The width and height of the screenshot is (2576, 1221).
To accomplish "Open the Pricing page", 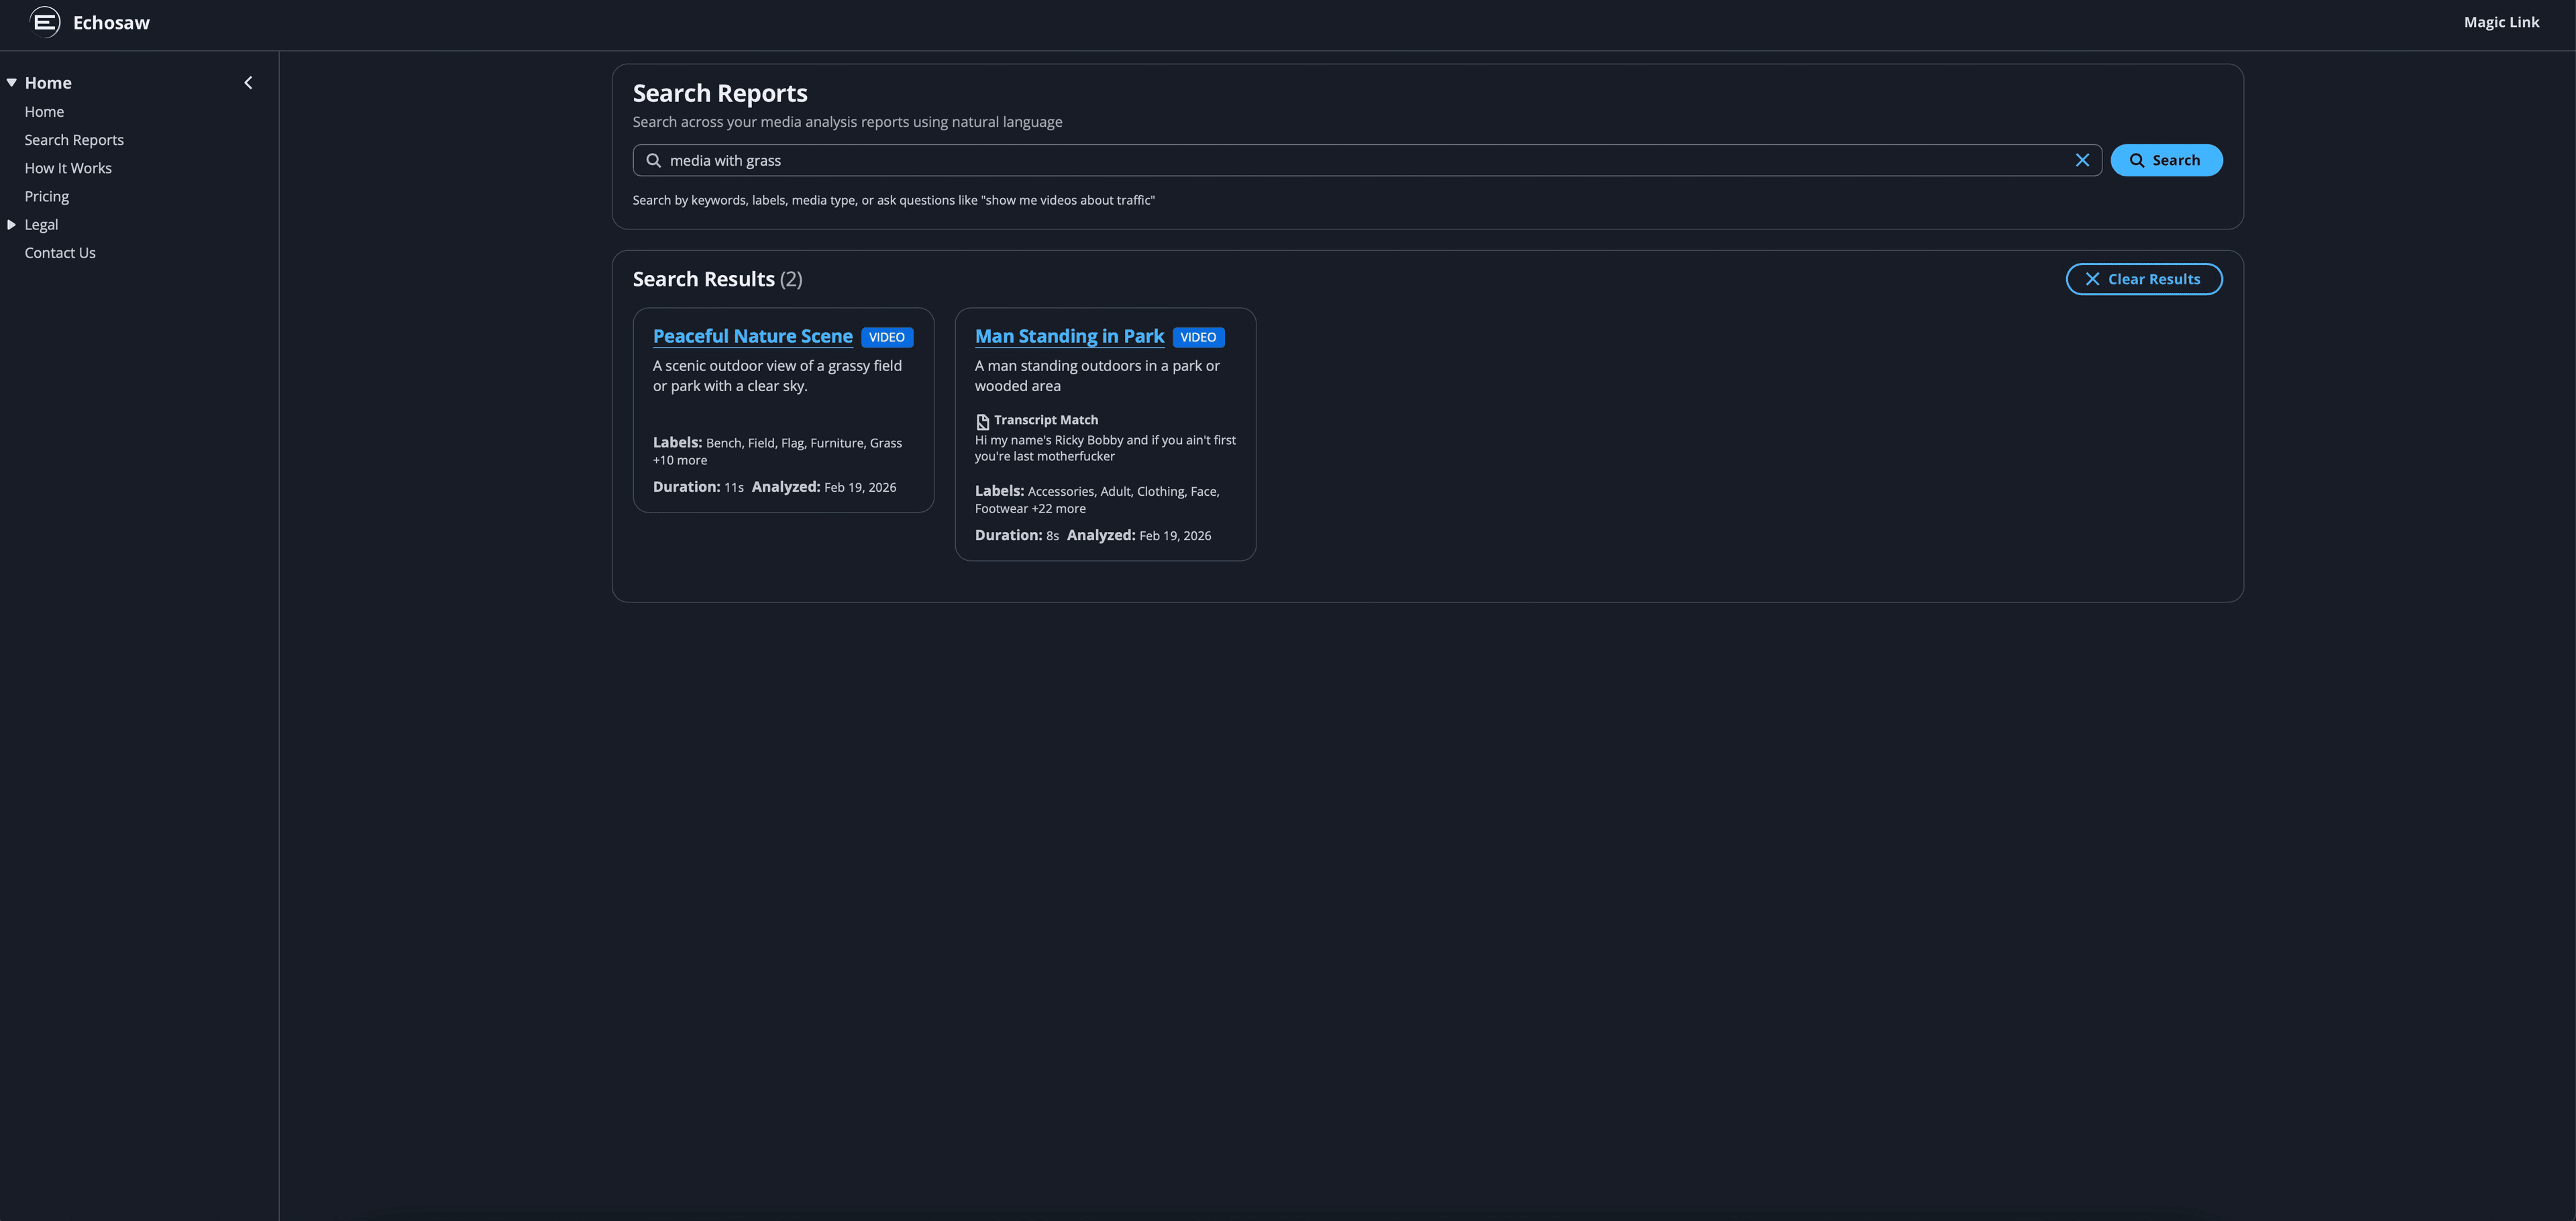I will 46,196.
